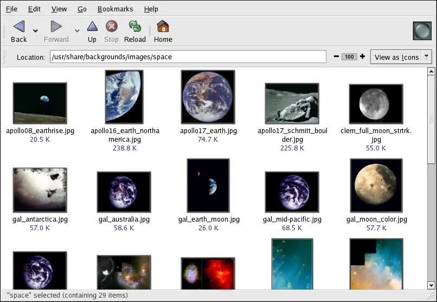
Task: Click the Back arrow icon
Action: pos(18,27)
